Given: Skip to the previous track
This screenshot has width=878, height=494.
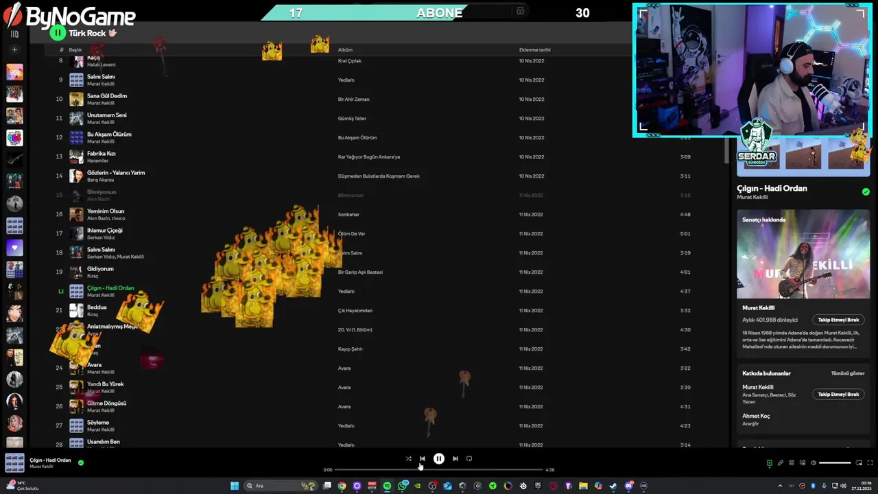Looking at the screenshot, I should (x=423, y=459).
